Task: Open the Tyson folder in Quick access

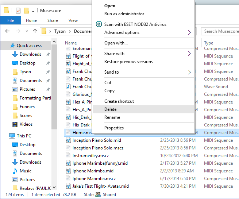Action: click(x=25, y=72)
